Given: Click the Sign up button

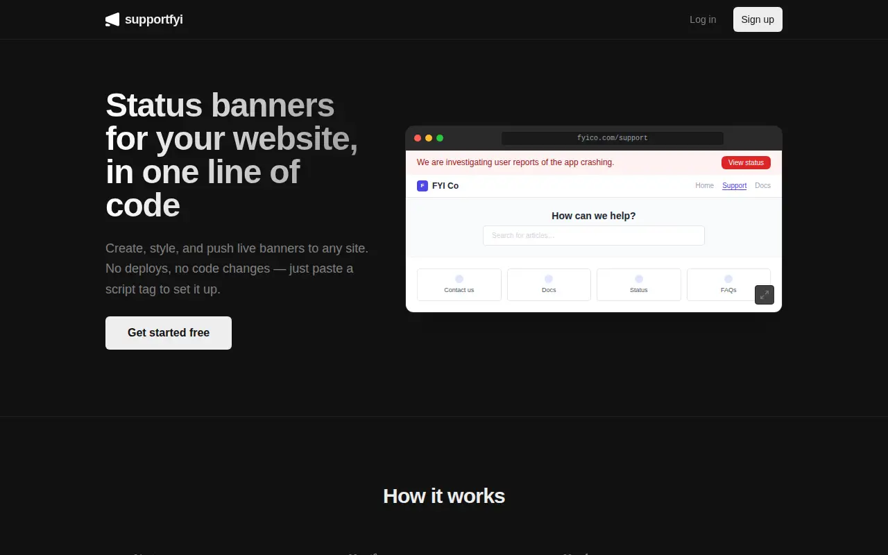Looking at the screenshot, I should 758,19.
